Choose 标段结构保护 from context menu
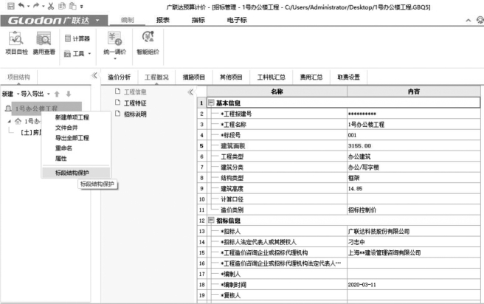 coord(76,173)
